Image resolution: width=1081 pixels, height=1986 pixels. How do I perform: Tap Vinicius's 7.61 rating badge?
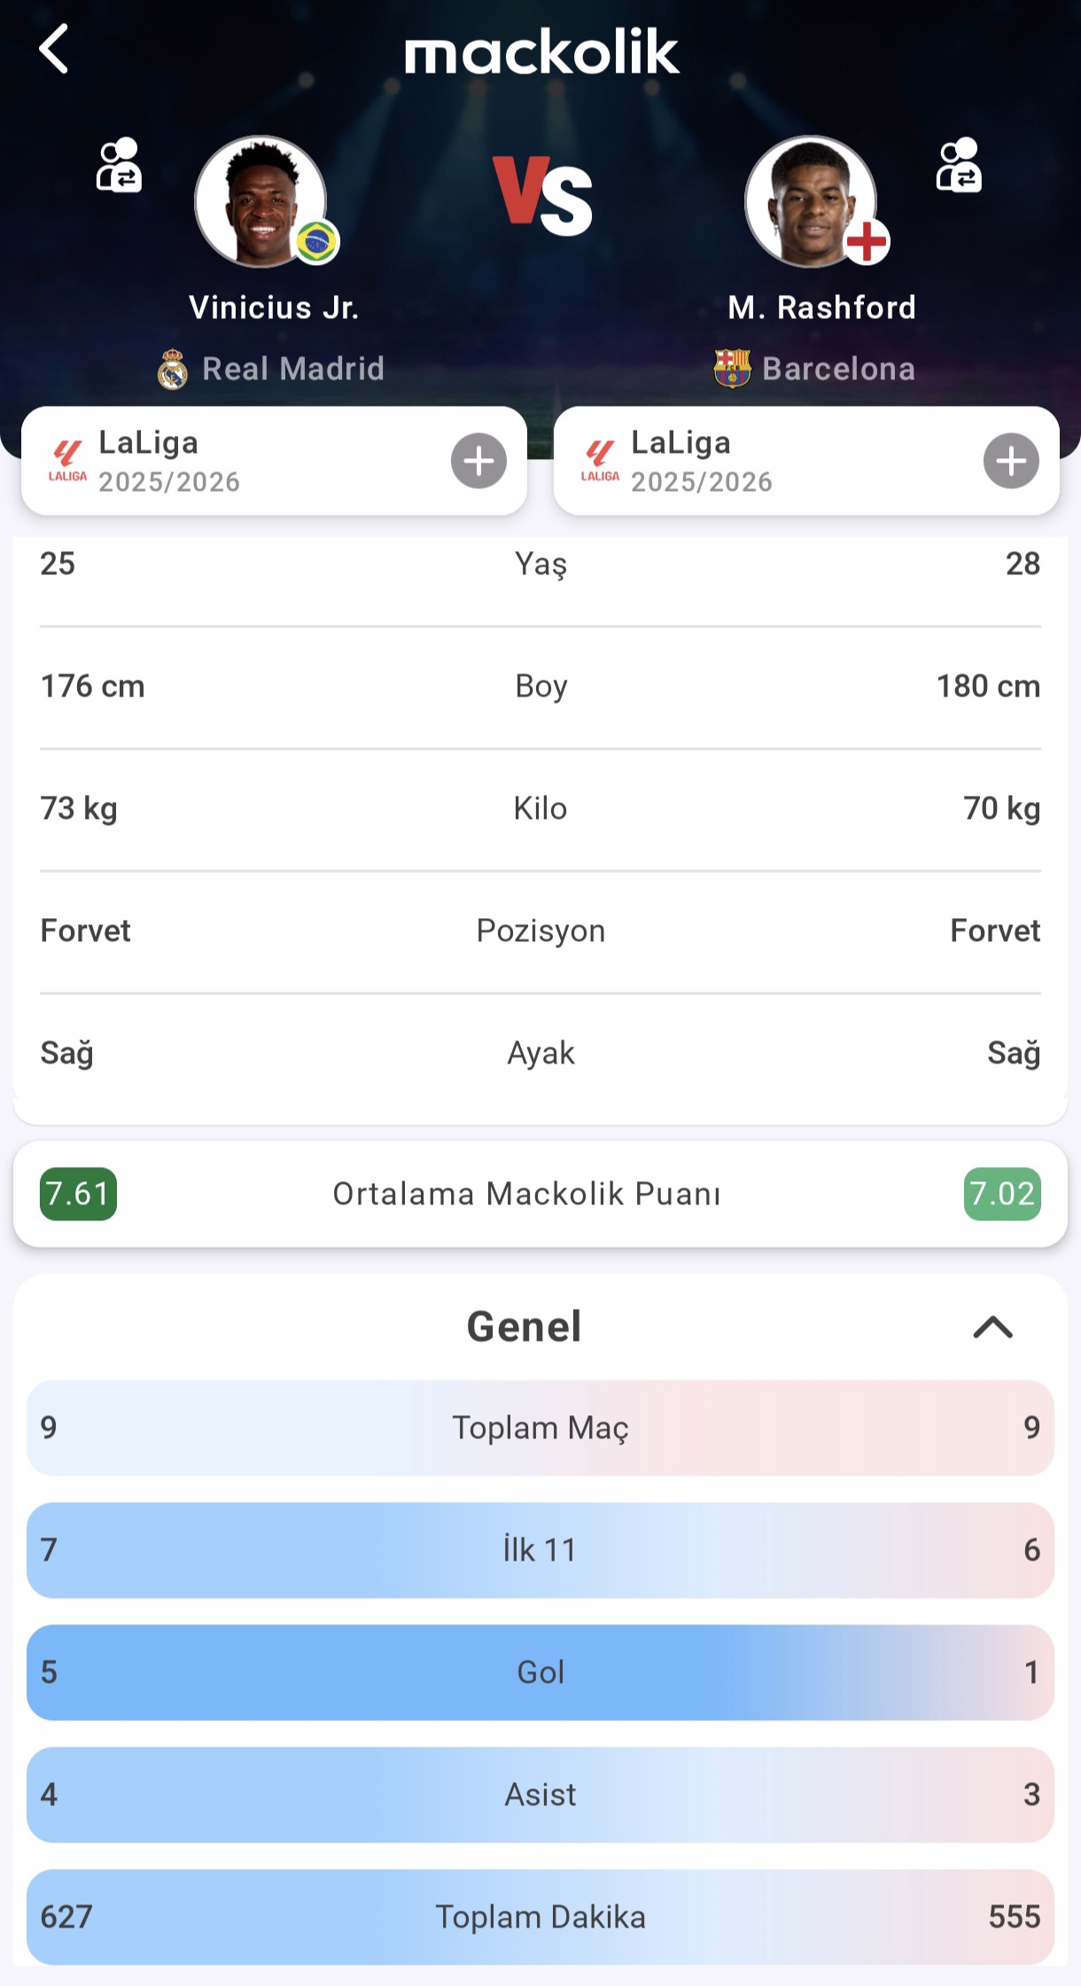(x=78, y=1194)
